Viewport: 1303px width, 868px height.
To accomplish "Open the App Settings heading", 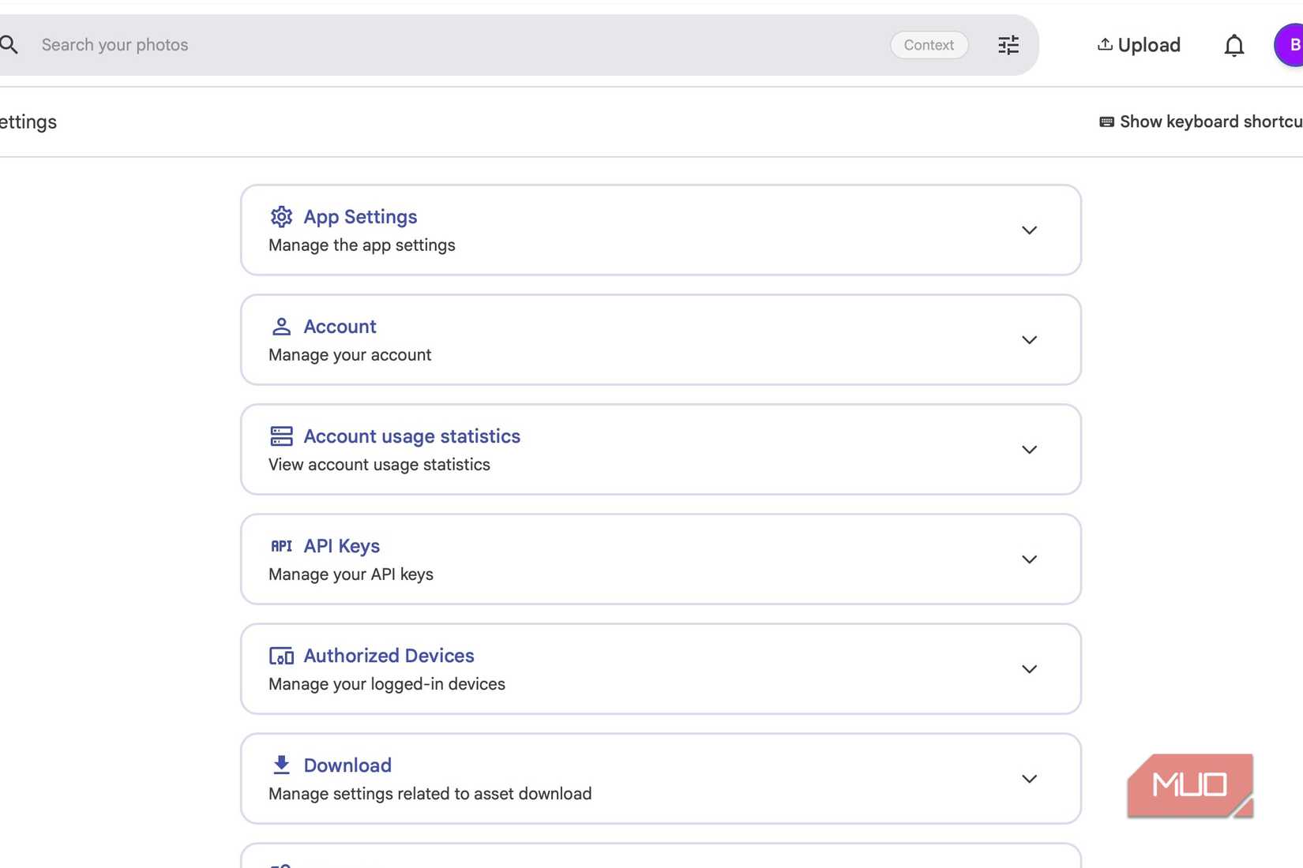I will 360,216.
